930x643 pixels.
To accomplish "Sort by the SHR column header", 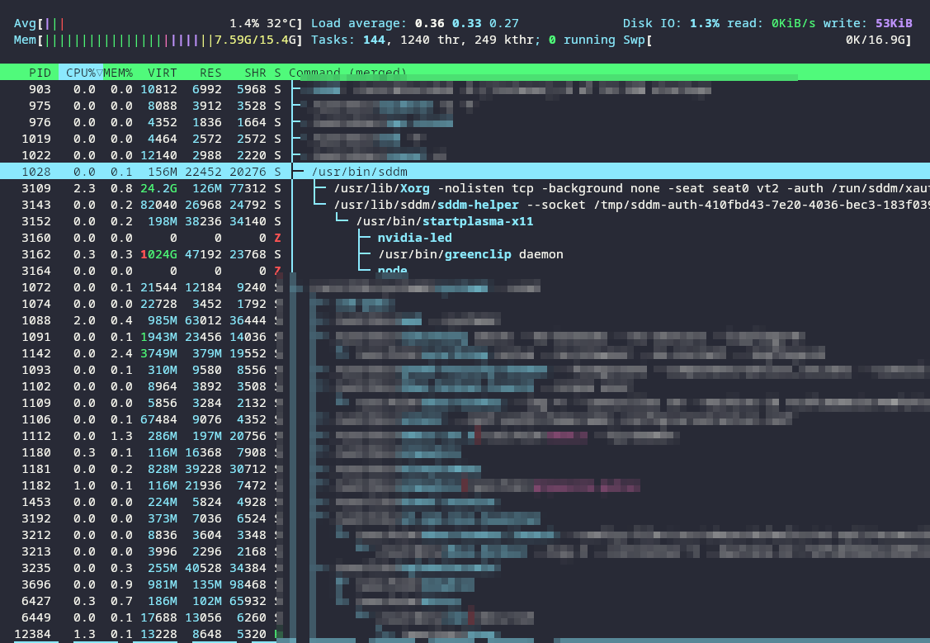I will point(255,73).
